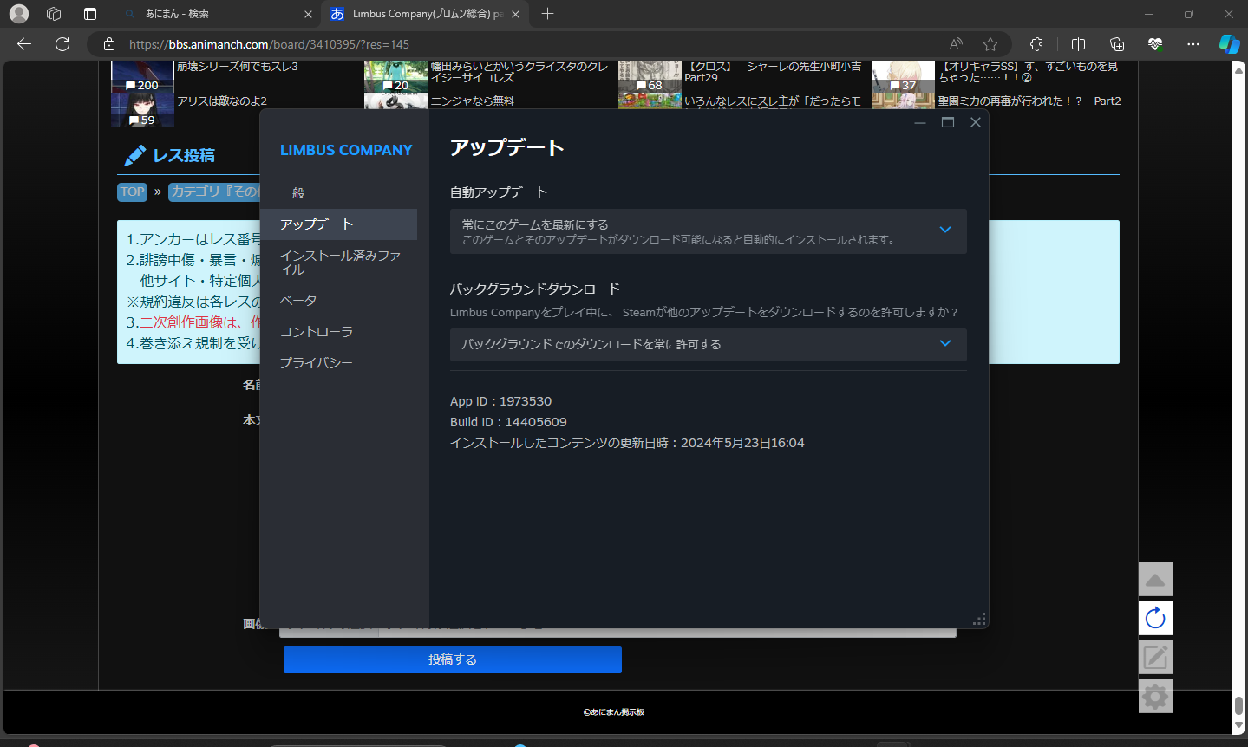Select アップデート in the properties sidebar
Viewport: 1248px width, 747px height.
(x=338, y=224)
